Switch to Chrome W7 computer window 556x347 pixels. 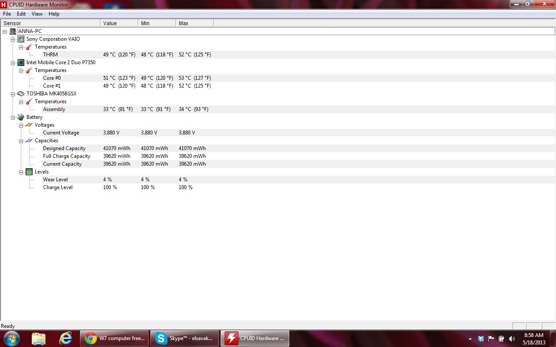(115, 338)
